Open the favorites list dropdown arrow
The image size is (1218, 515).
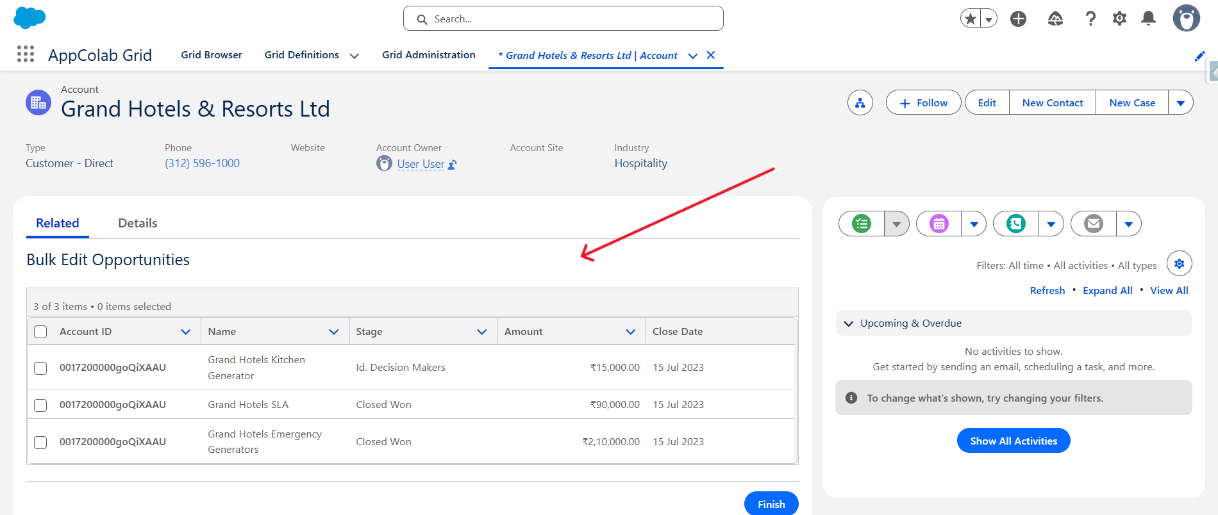989,19
